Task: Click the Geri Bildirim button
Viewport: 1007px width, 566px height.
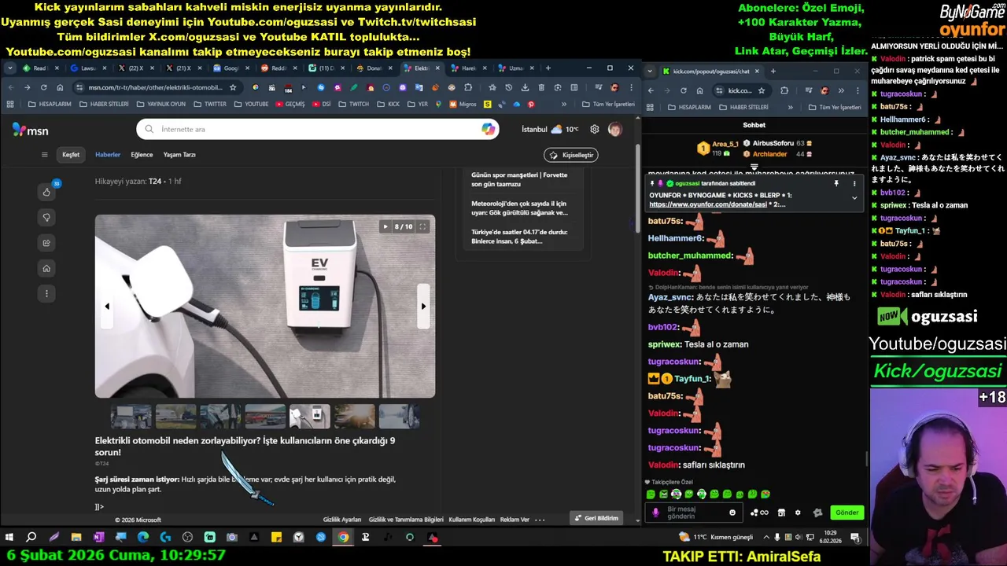Action: [597, 518]
